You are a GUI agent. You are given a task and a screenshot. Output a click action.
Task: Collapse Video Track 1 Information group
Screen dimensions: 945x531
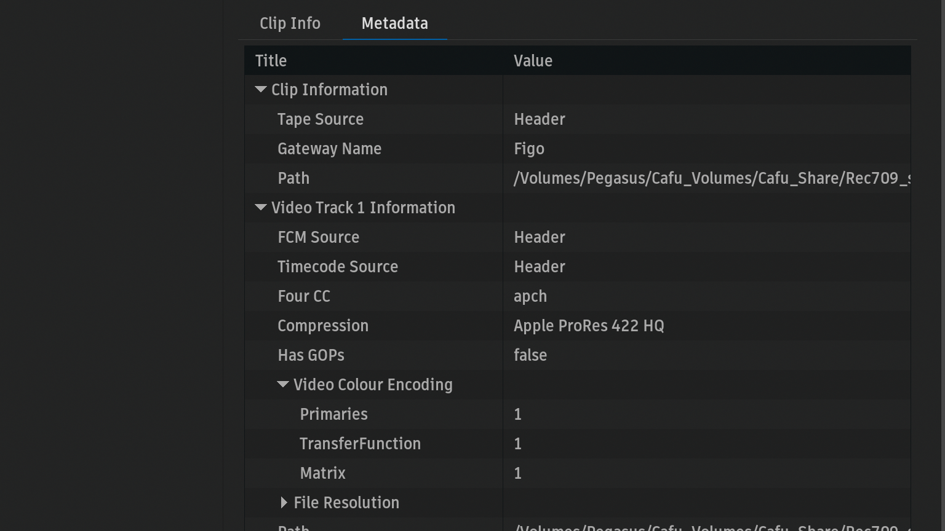click(x=261, y=208)
